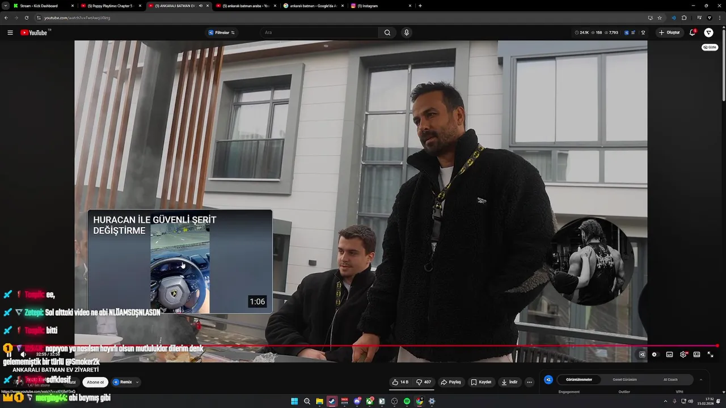
Task: Click the address bar URL
Action: (77, 18)
